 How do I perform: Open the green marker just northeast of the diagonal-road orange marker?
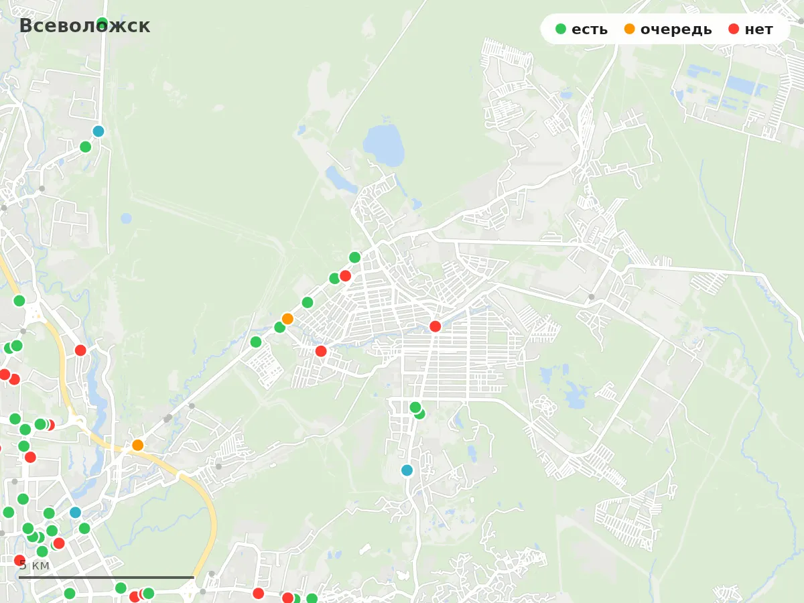[x=308, y=303]
